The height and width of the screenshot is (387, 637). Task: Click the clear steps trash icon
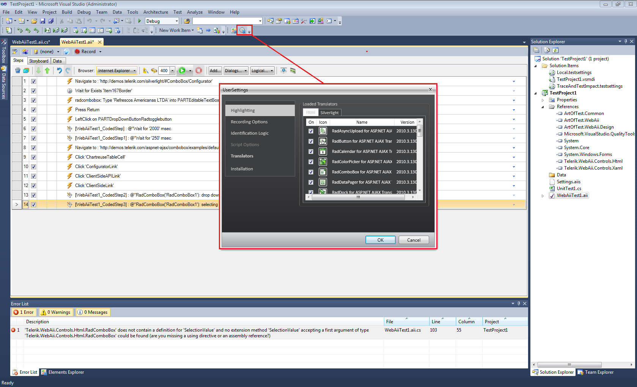[18, 71]
